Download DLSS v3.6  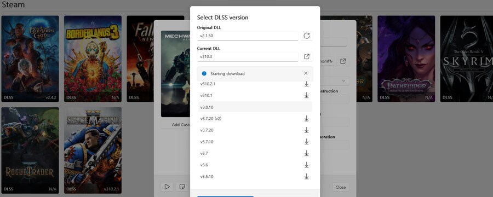coord(306,165)
